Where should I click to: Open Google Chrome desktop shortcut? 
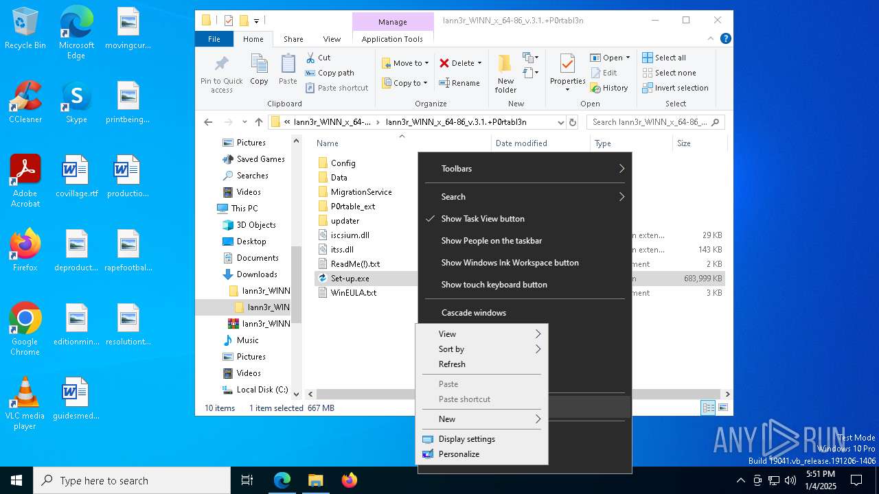pos(25,329)
